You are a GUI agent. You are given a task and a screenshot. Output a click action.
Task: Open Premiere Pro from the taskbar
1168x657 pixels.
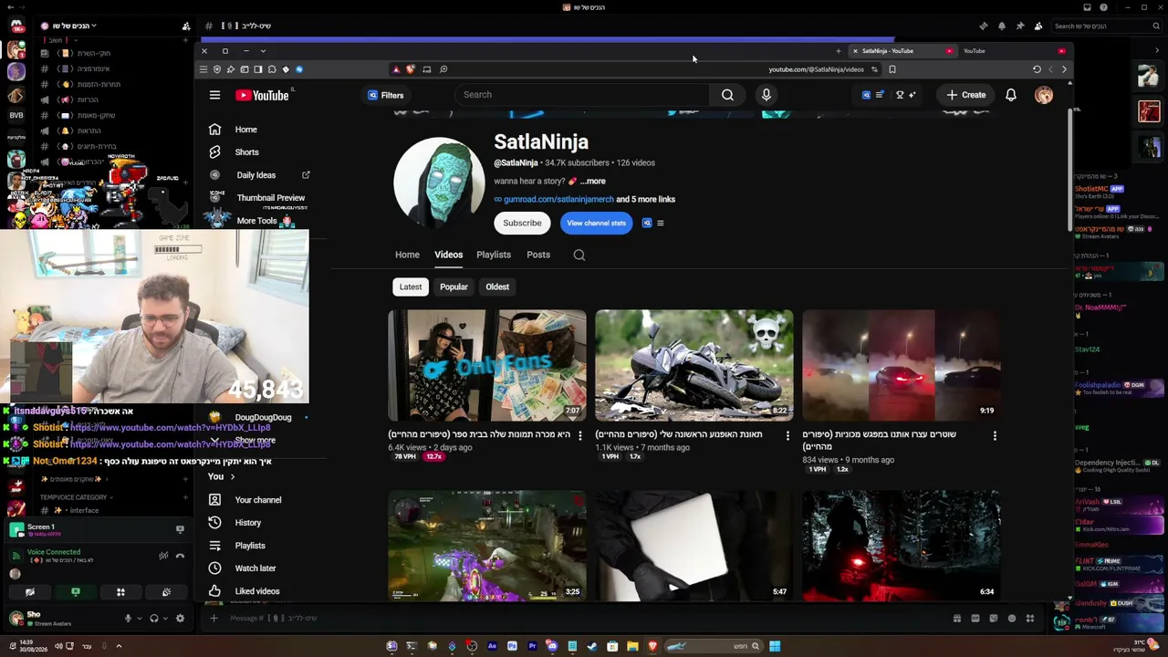[532, 646]
